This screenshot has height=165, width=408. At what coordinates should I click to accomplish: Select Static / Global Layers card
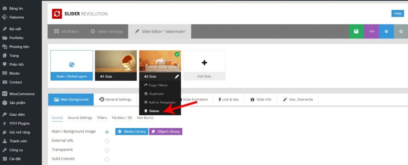pos(72,65)
